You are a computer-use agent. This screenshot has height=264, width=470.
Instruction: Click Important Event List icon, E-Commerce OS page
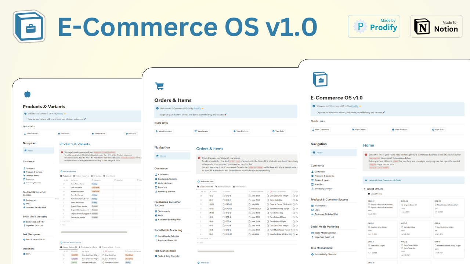[312, 237]
